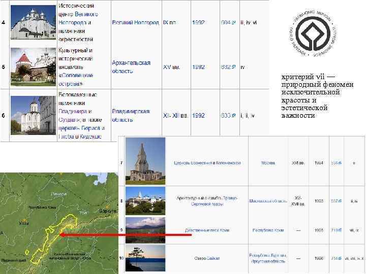Click the критерий vii description text
366x274 pixels.
tap(317, 96)
